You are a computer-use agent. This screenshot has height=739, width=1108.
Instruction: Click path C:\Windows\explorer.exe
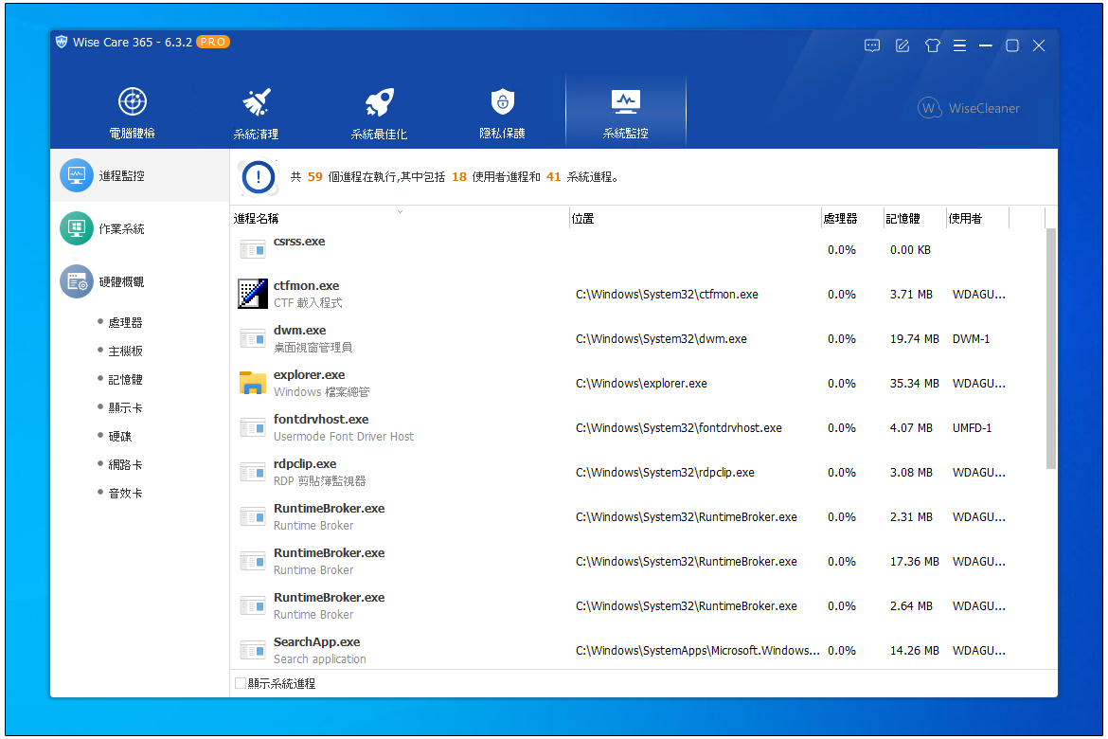coord(641,384)
